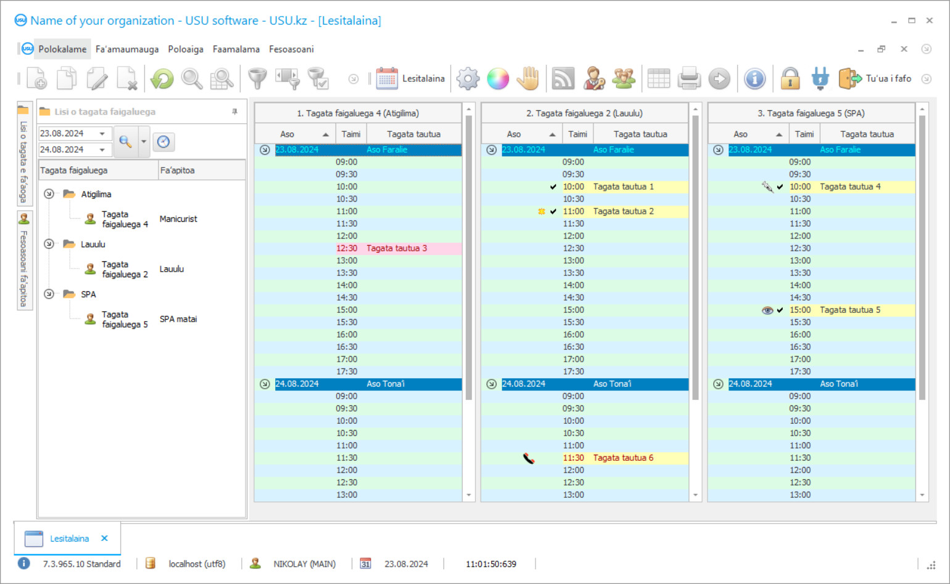The height and width of the screenshot is (584, 950).
Task: Collapse the SPA tree group
Action: pos(49,294)
